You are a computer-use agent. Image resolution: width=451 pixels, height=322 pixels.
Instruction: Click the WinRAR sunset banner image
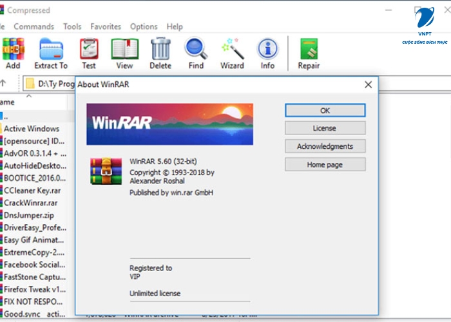(169, 124)
